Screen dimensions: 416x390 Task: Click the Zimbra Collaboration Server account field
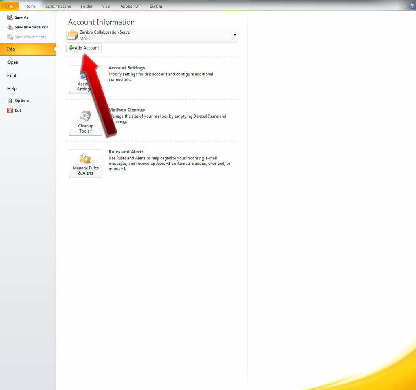pos(122,35)
